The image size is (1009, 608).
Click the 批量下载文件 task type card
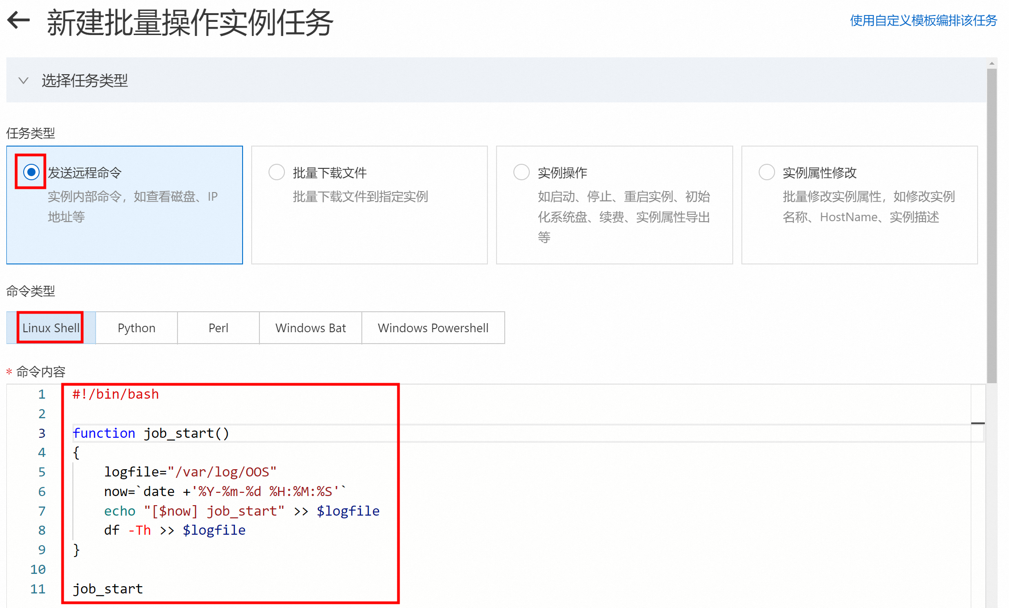[x=369, y=228]
